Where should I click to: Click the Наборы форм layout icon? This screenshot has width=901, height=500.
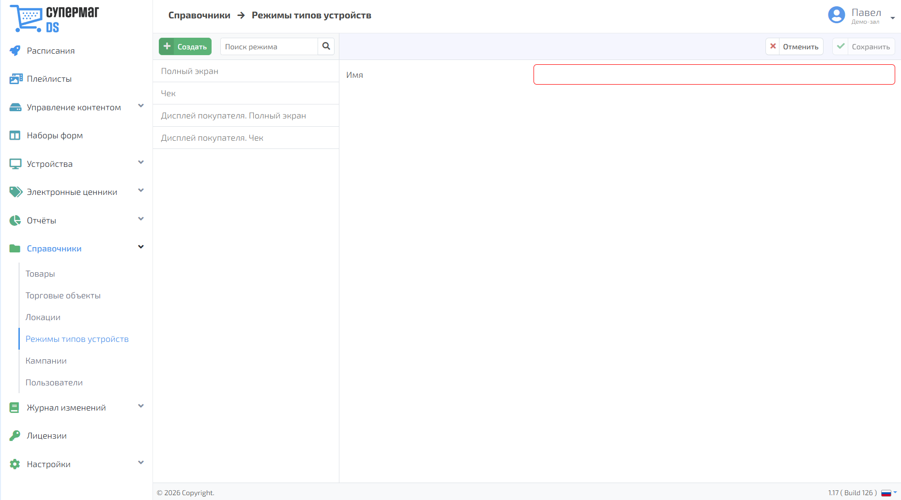(15, 135)
